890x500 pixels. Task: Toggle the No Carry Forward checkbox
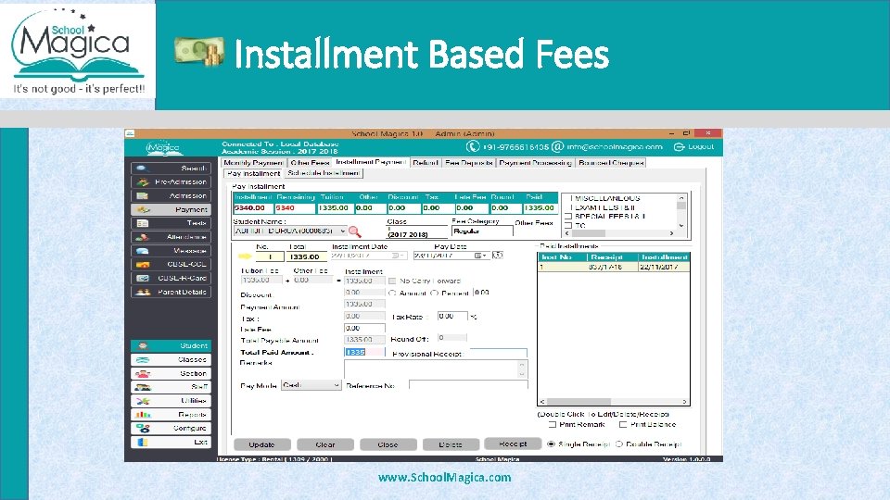tap(392, 281)
